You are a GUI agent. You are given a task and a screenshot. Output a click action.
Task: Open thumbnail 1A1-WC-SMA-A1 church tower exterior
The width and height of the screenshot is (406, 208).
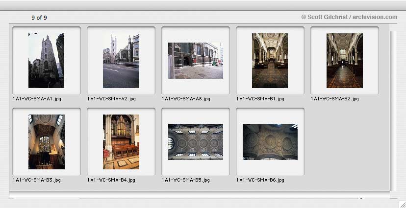click(x=47, y=61)
